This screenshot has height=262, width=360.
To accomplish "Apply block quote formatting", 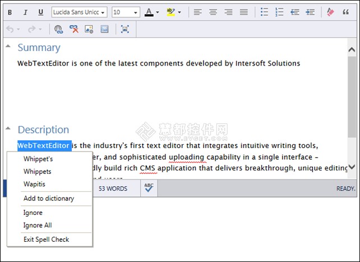I will click(345, 12).
